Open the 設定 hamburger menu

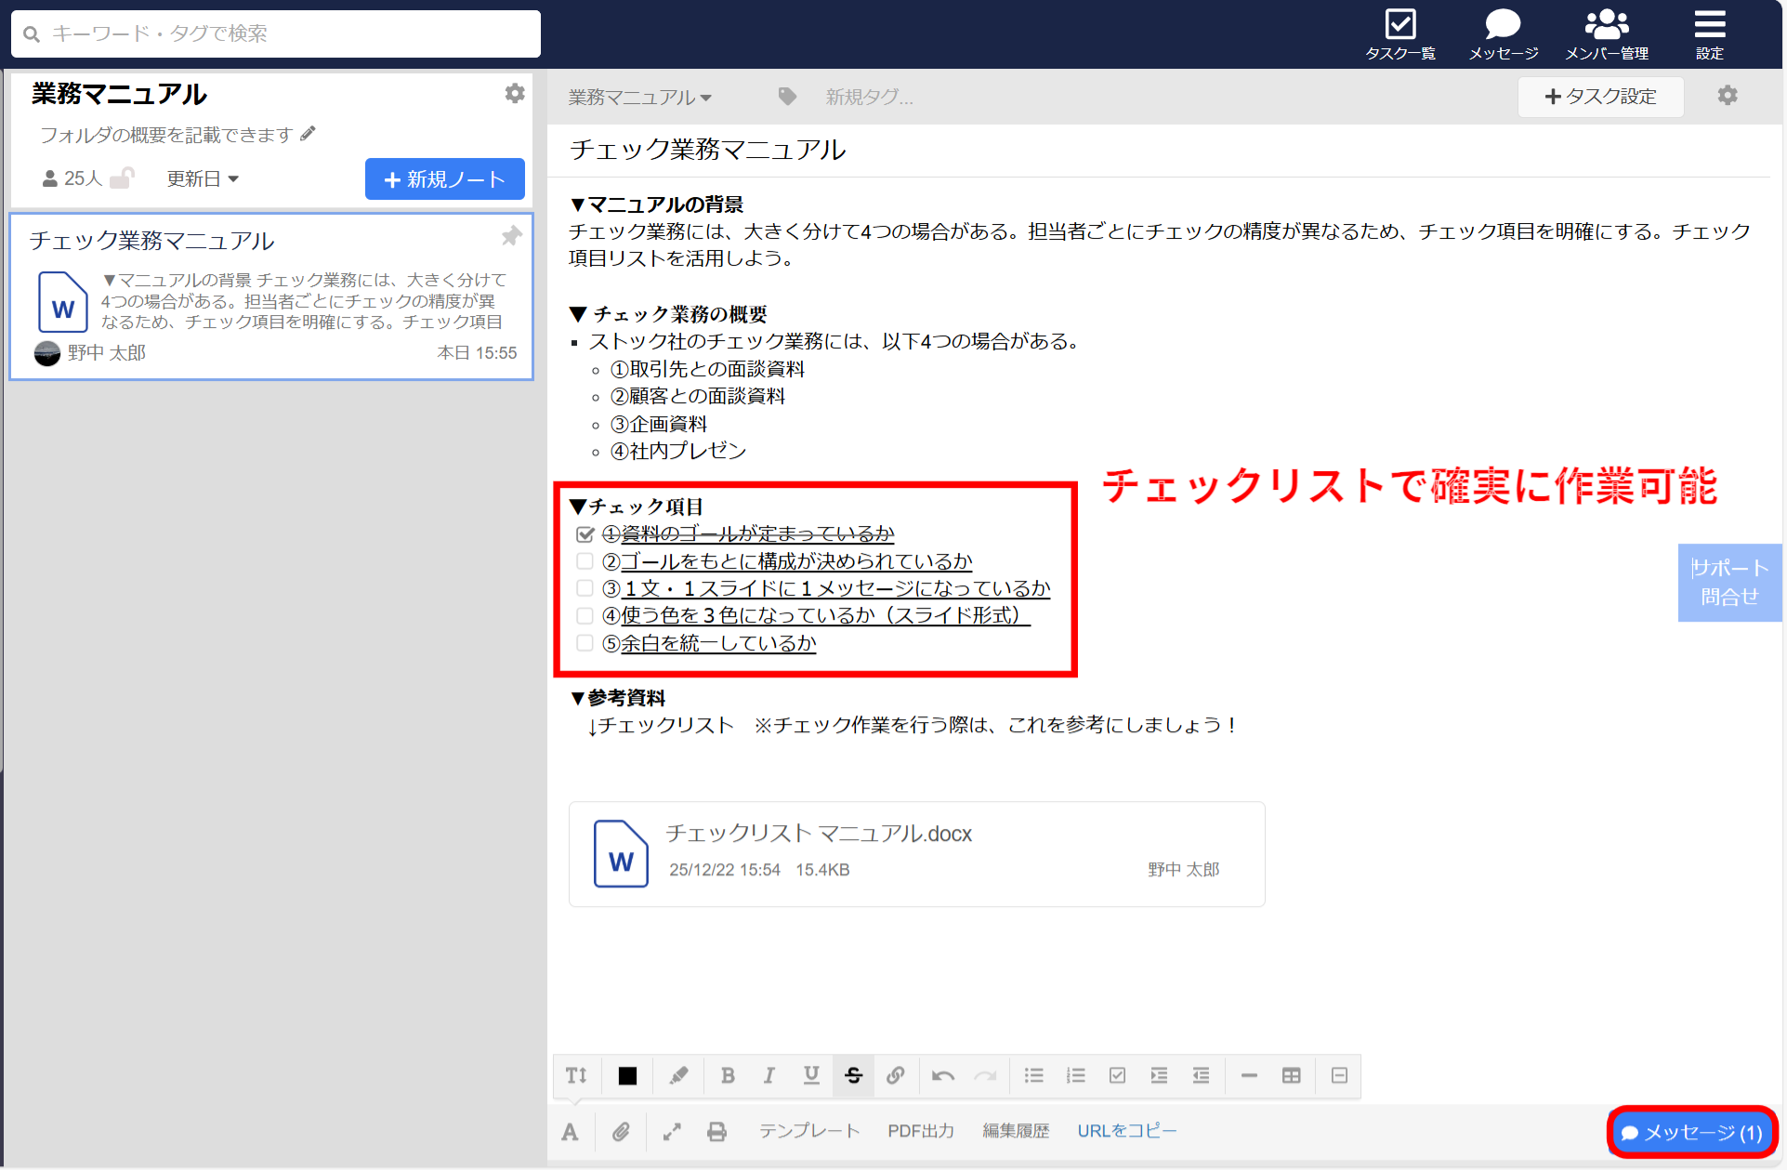(x=1709, y=33)
